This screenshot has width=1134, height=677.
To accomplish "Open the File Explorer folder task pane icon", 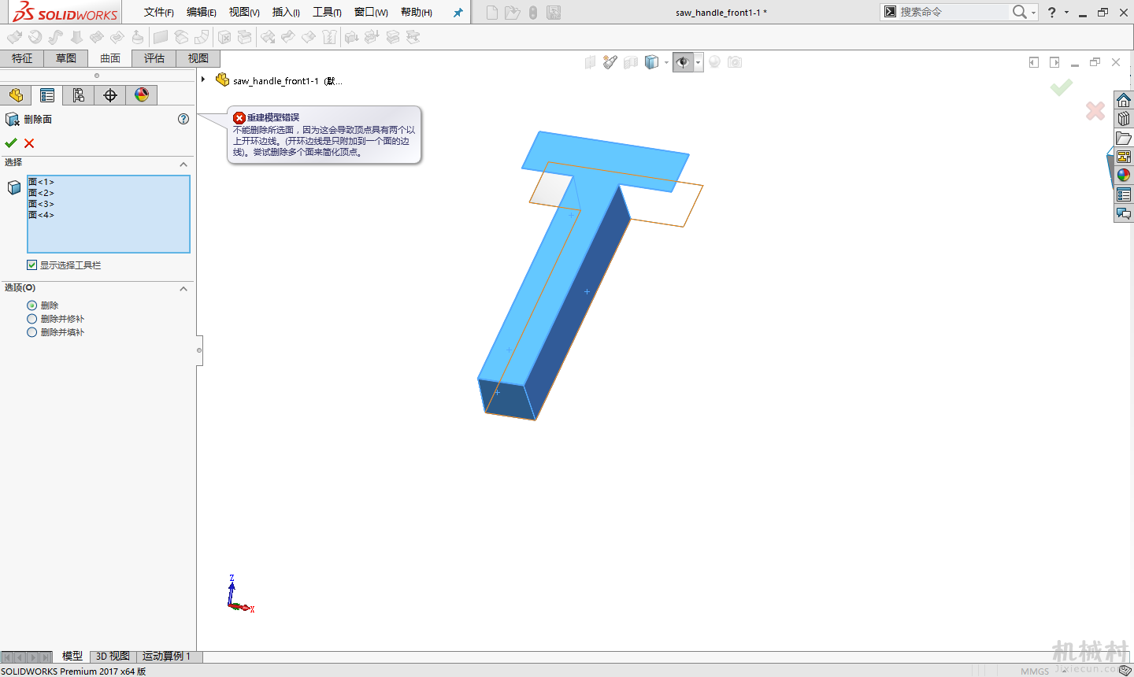I will click(x=1124, y=138).
